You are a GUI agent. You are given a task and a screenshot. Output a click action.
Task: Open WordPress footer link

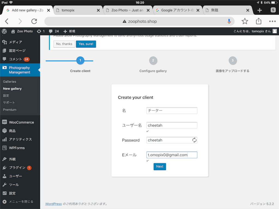54,204
